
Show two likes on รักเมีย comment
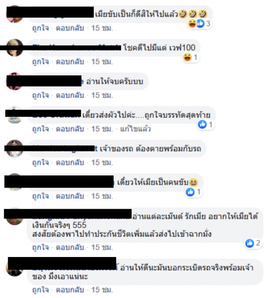coord(253,243)
